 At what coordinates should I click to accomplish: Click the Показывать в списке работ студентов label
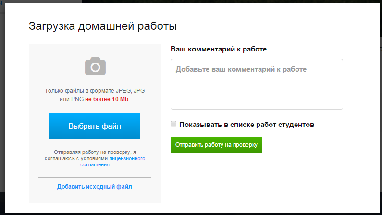(247, 125)
